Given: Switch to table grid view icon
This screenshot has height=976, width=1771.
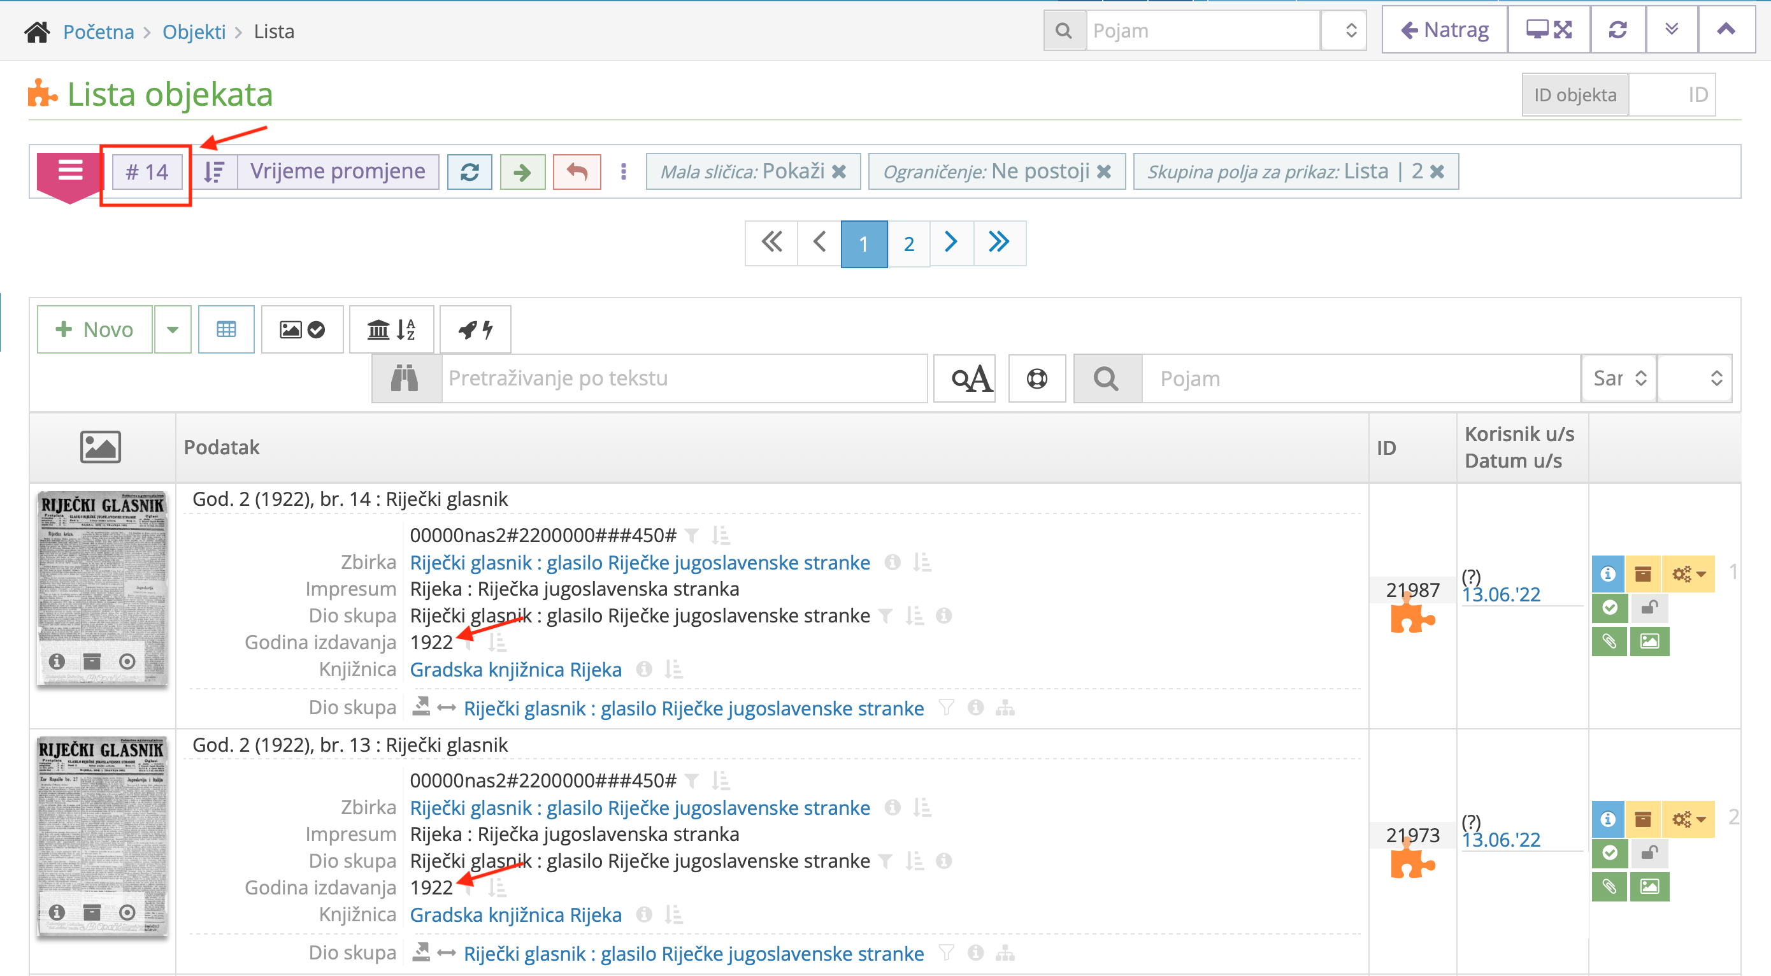Looking at the screenshot, I should click(x=226, y=329).
